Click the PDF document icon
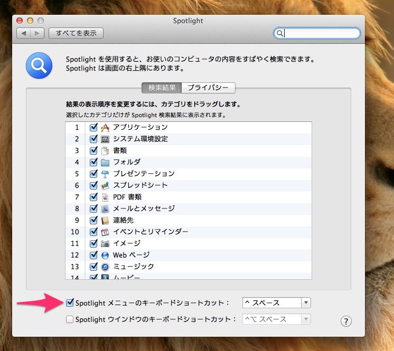The height and width of the screenshot is (351, 394). [x=105, y=197]
